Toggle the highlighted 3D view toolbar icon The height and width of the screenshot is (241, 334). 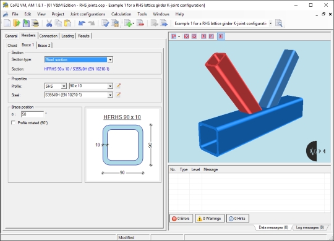pos(221,36)
